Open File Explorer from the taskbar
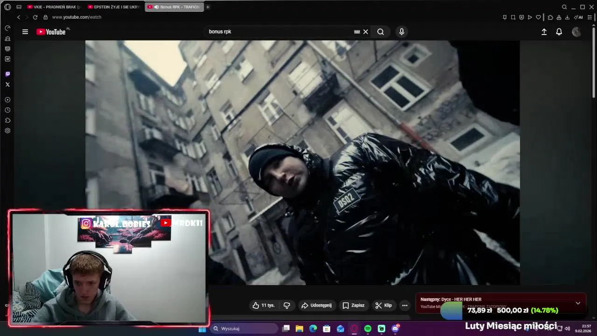597x336 pixels. (x=299, y=329)
